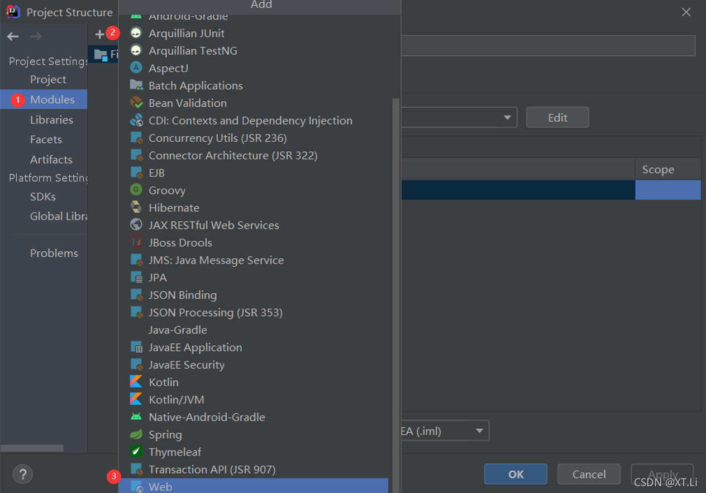Click the Arquillian JUnit icon
The width and height of the screenshot is (706, 493).
click(136, 33)
